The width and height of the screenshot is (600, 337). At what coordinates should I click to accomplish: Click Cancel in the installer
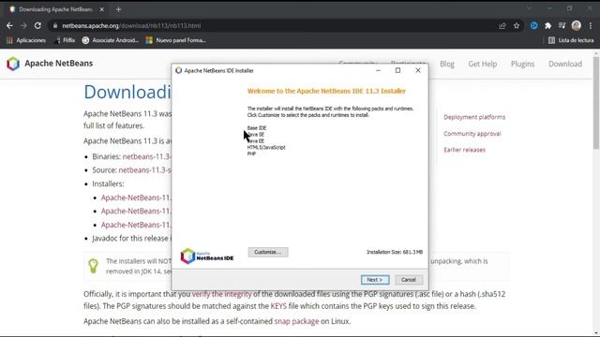(x=409, y=280)
